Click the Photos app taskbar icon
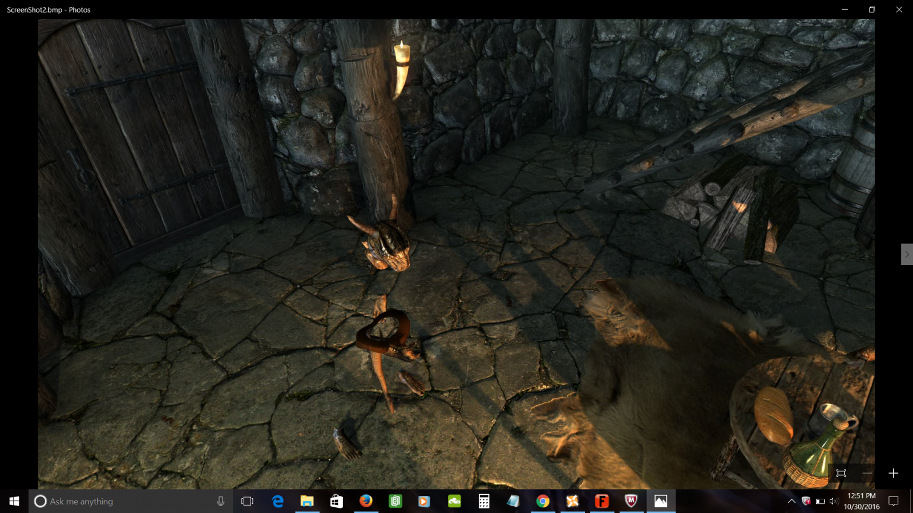The image size is (913, 513). [x=661, y=501]
